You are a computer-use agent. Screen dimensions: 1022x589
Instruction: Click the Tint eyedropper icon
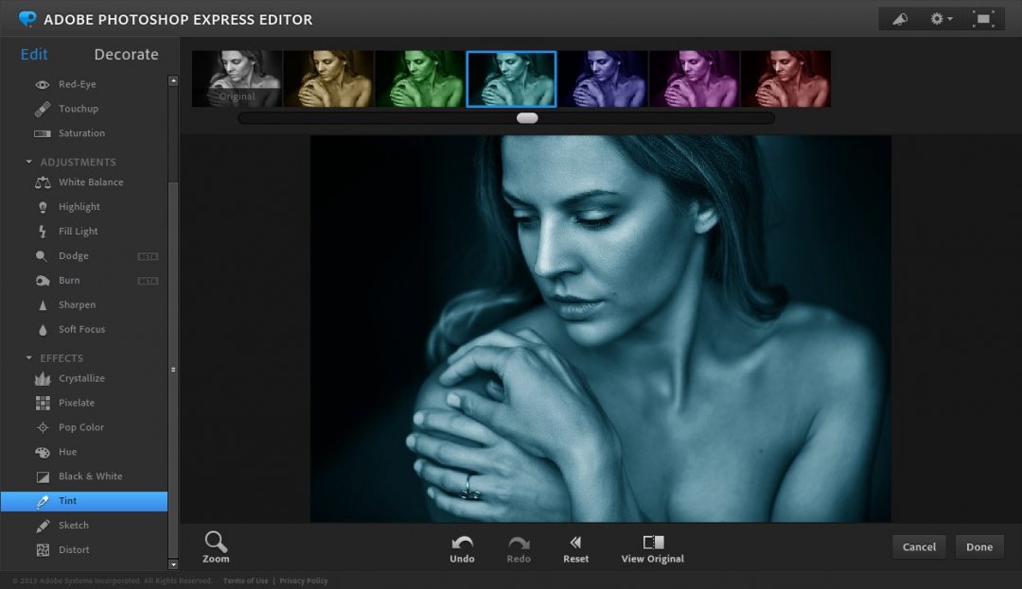(43, 501)
